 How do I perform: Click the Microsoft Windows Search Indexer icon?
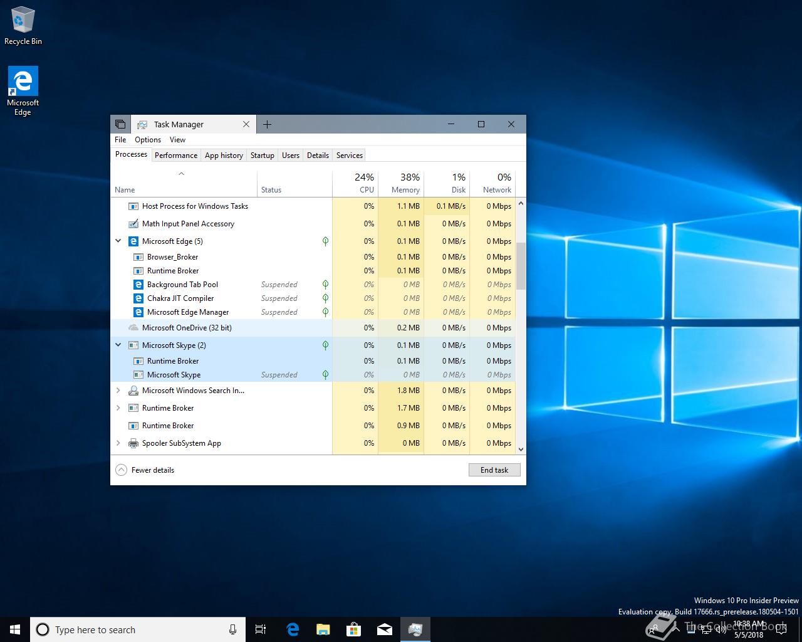pos(133,391)
